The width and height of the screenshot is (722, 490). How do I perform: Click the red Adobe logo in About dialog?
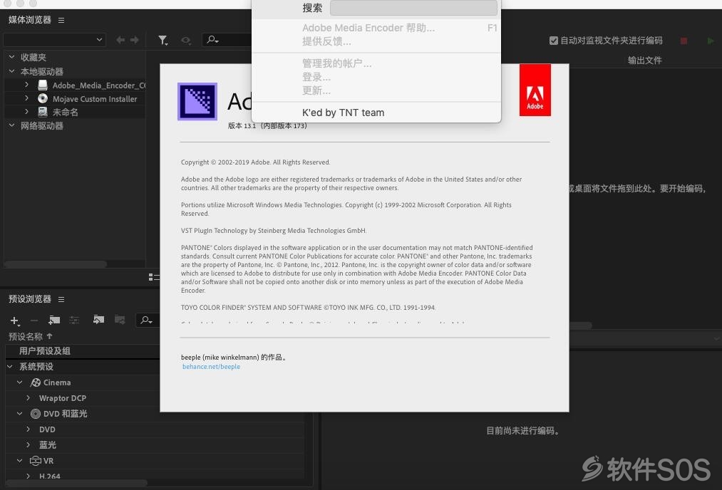pos(535,90)
